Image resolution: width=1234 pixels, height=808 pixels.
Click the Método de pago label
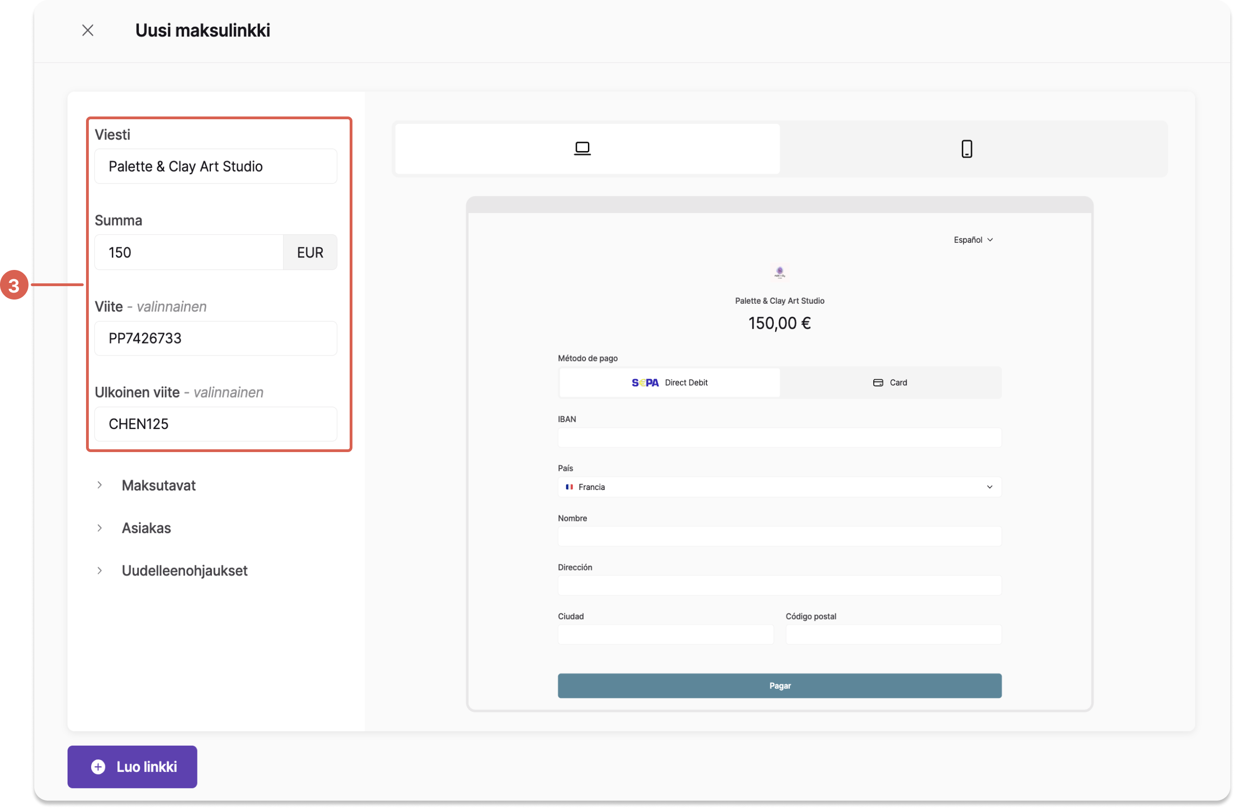[x=587, y=358]
